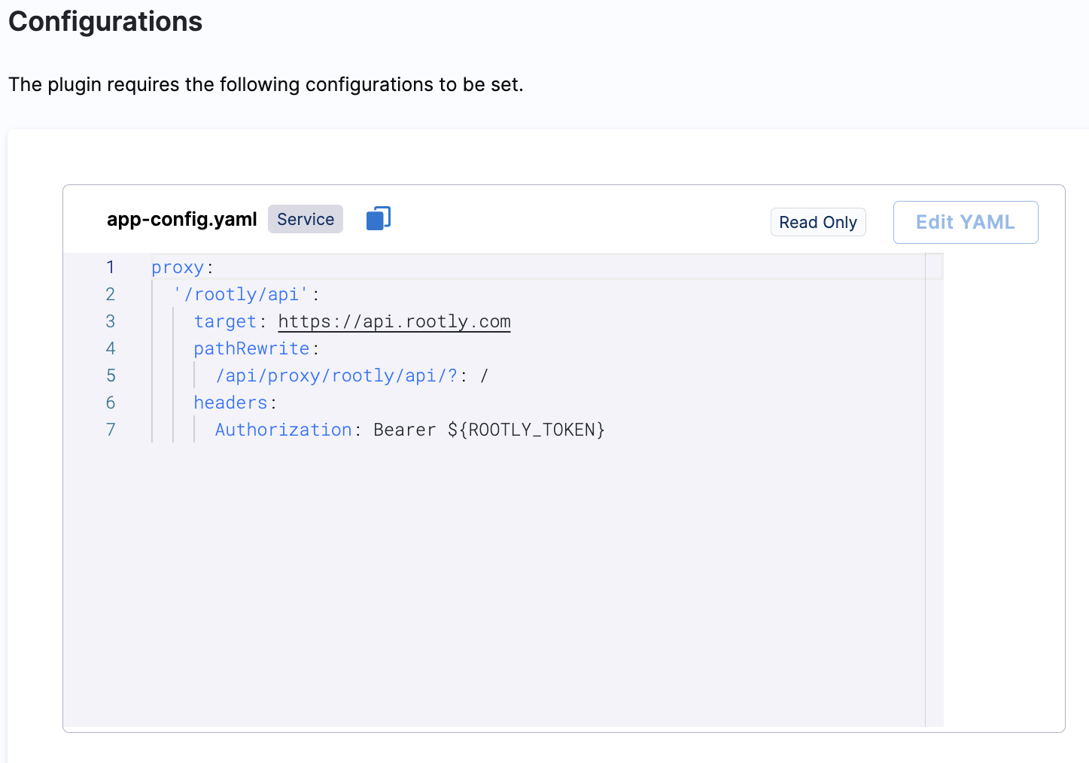Place cursor on the proxy key
This screenshot has height=763, width=1089.
[178, 268]
